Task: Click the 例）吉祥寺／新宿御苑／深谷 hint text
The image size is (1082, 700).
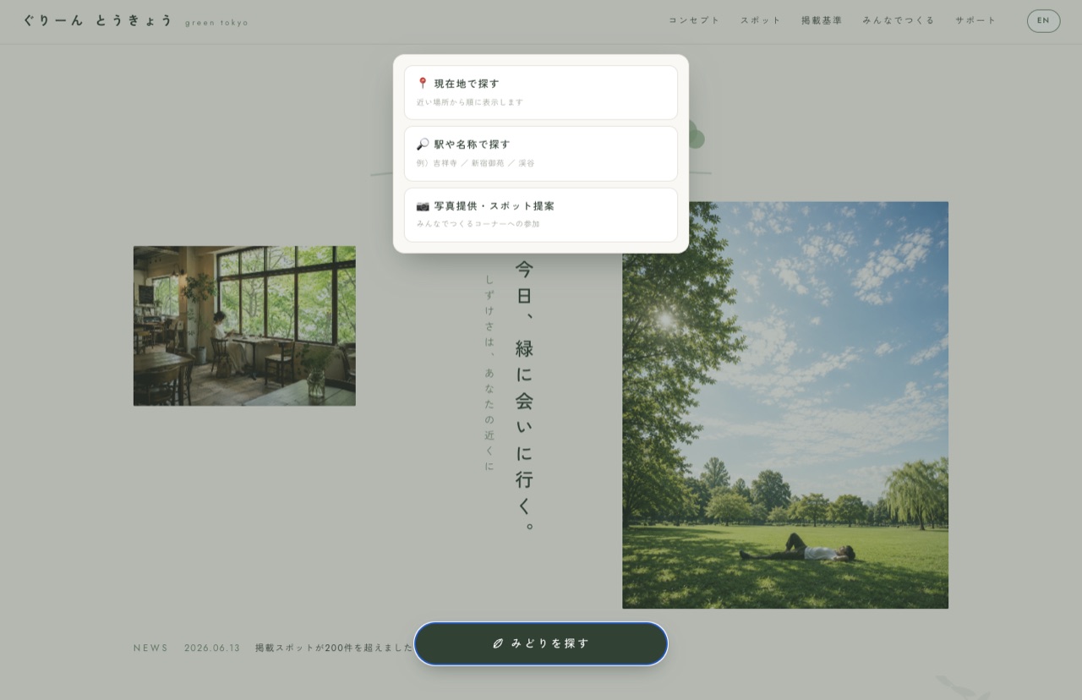Action: 475,163
